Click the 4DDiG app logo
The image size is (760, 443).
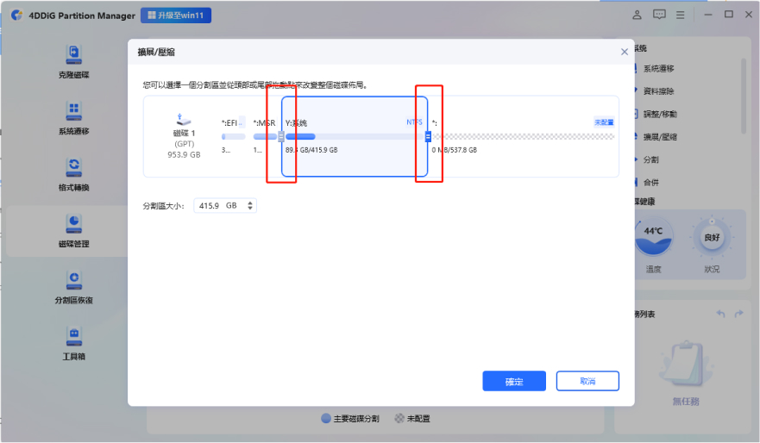tap(17, 15)
